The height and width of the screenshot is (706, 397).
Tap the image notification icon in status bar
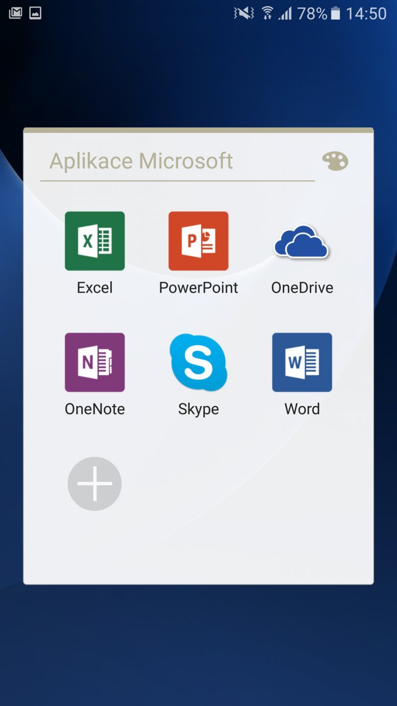pos(35,13)
